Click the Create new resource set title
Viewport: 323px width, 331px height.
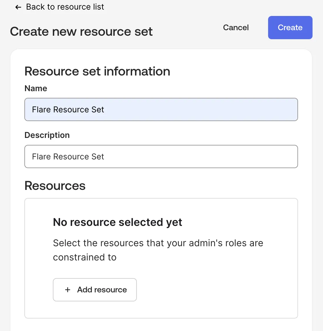pyautogui.click(x=81, y=32)
